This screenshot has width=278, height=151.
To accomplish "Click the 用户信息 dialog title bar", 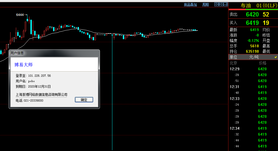I will 54,53.
